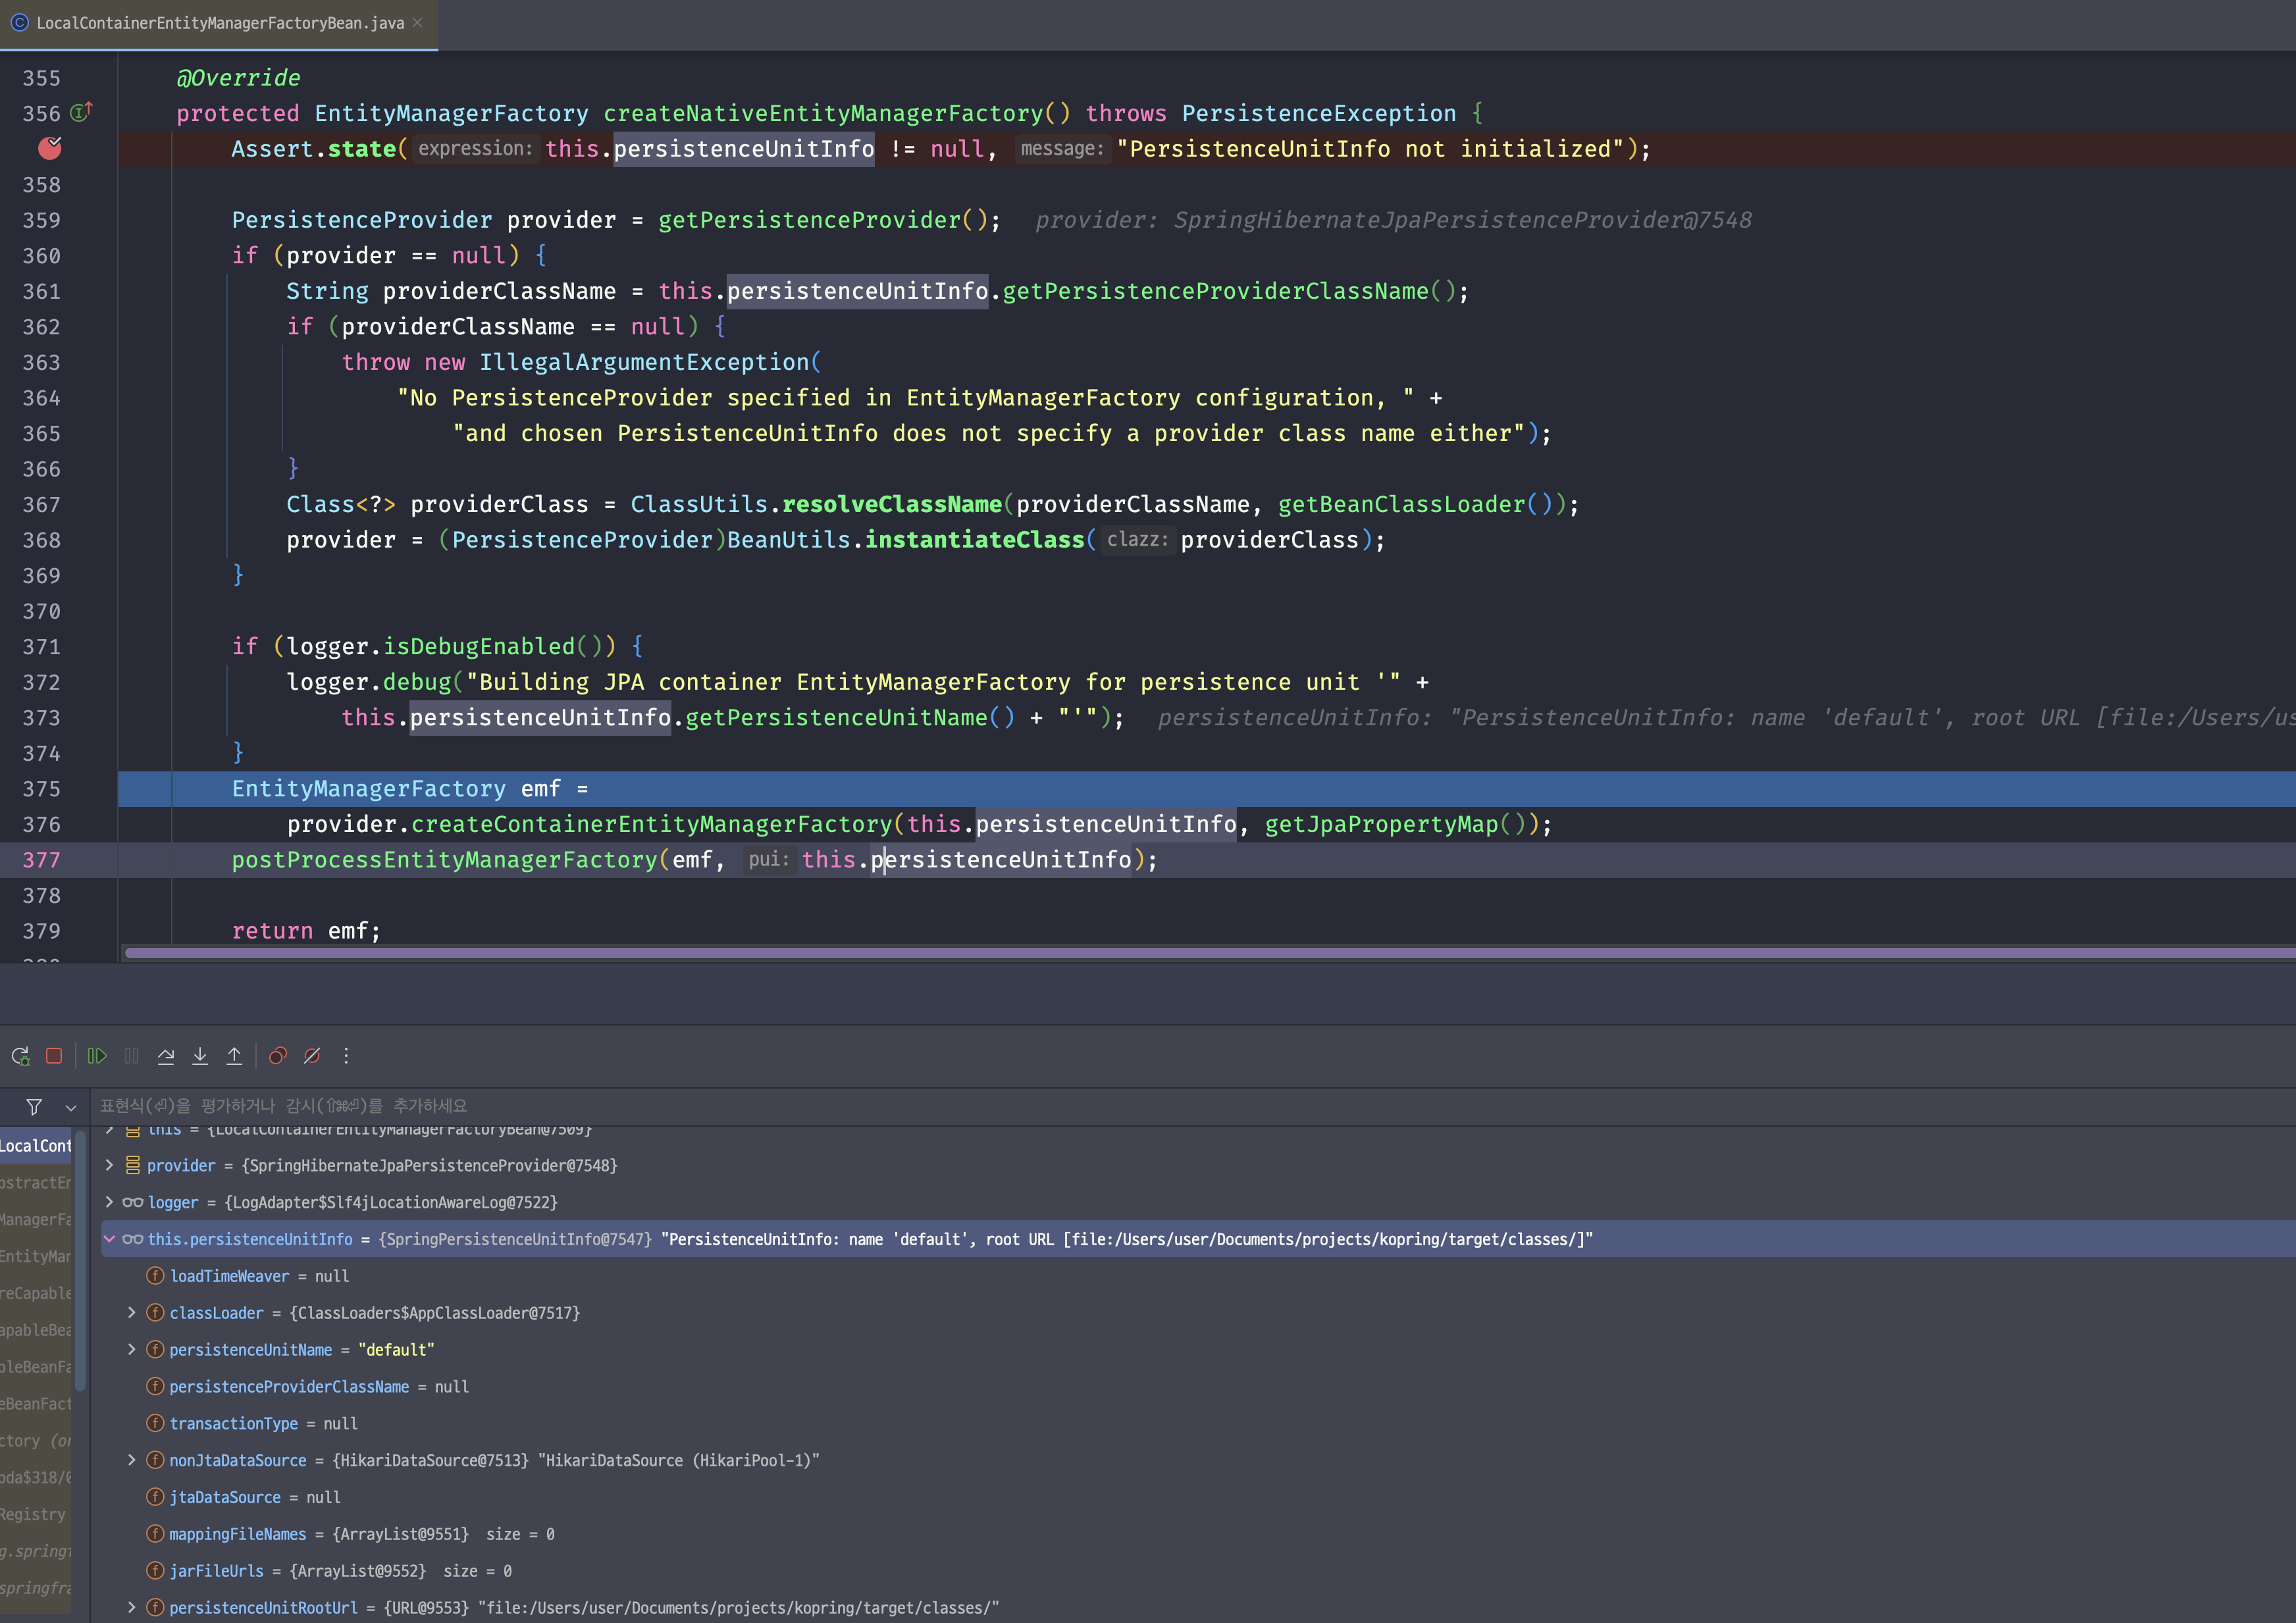Viewport: 2296px width, 1623px height.
Task: Click the field icon next to classLoader
Action: click(155, 1313)
